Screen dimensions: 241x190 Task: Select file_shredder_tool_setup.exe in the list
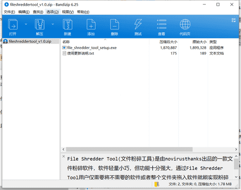pyautogui.click(x=92, y=48)
